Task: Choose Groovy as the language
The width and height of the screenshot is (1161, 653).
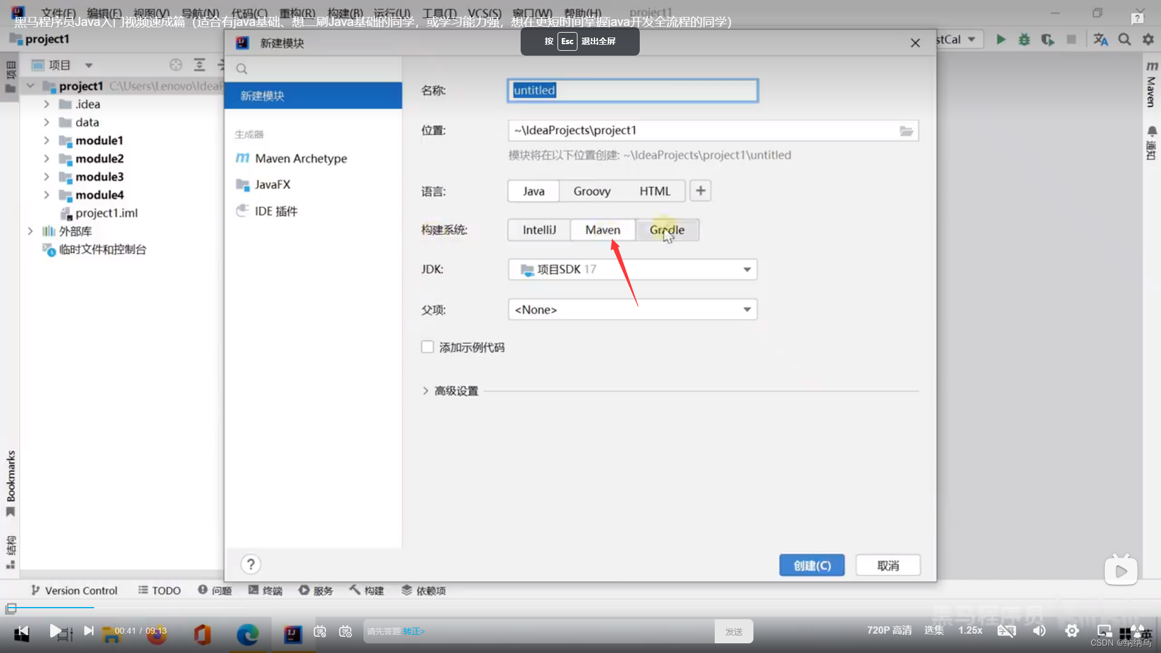Action: coord(592,191)
